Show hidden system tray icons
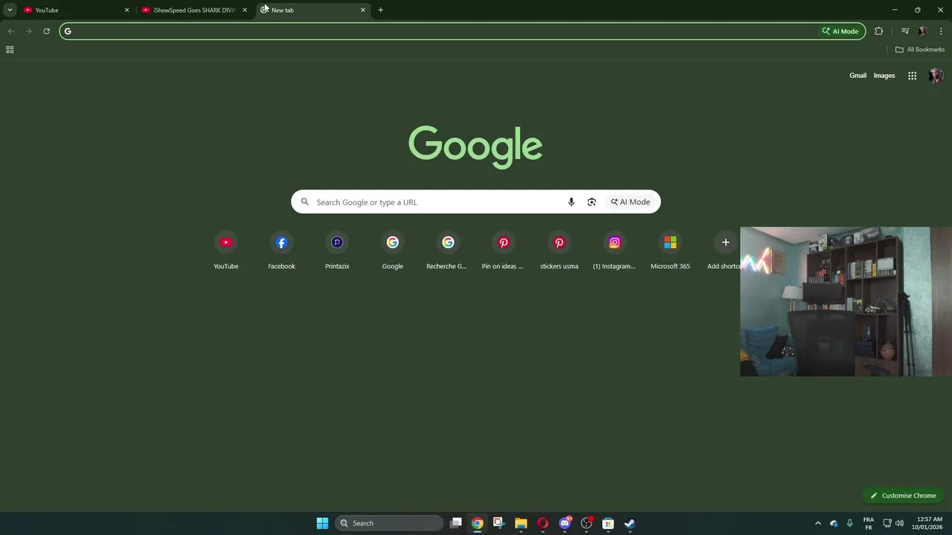952x535 pixels. [818, 523]
